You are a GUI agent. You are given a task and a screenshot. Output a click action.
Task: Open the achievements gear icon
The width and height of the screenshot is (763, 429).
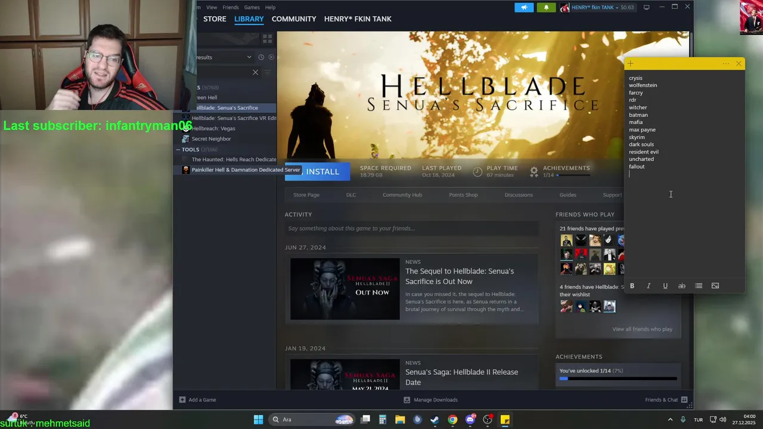(x=534, y=172)
